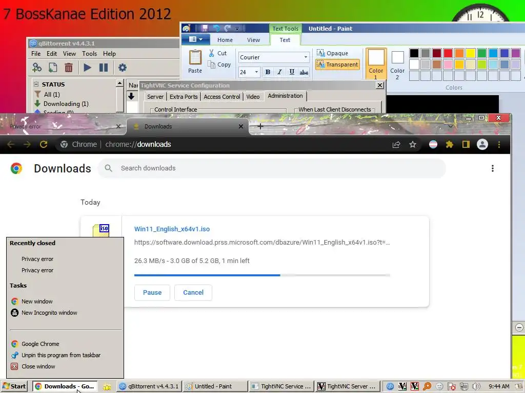This screenshot has width=525, height=393.
Task: Select Opaque background option in Paint
Action: pos(332,53)
